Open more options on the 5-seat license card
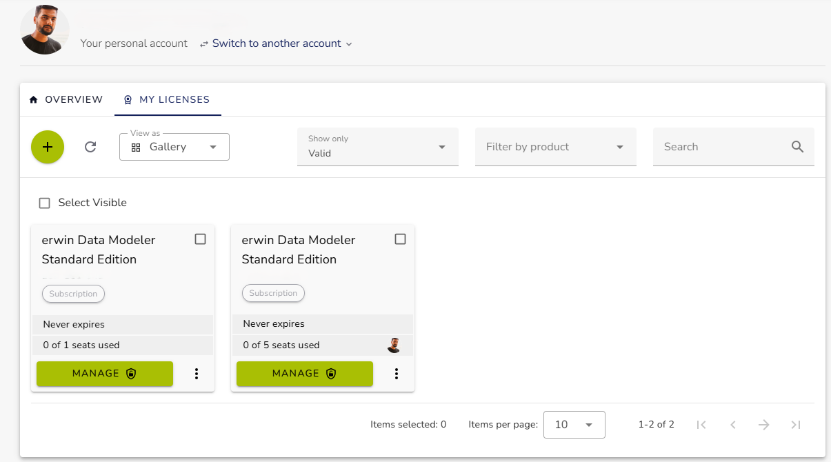This screenshot has height=462, width=831. click(397, 374)
